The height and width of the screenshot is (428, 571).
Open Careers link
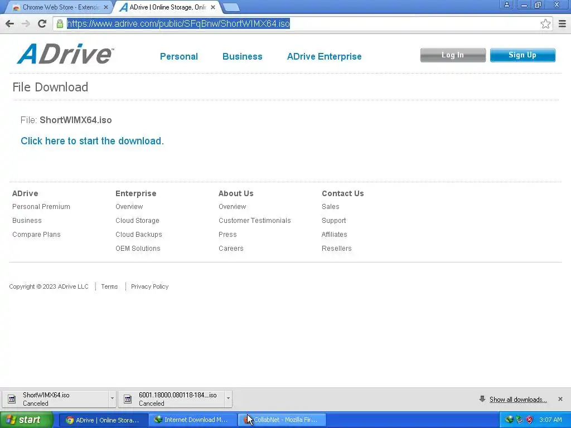tap(231, 248)
